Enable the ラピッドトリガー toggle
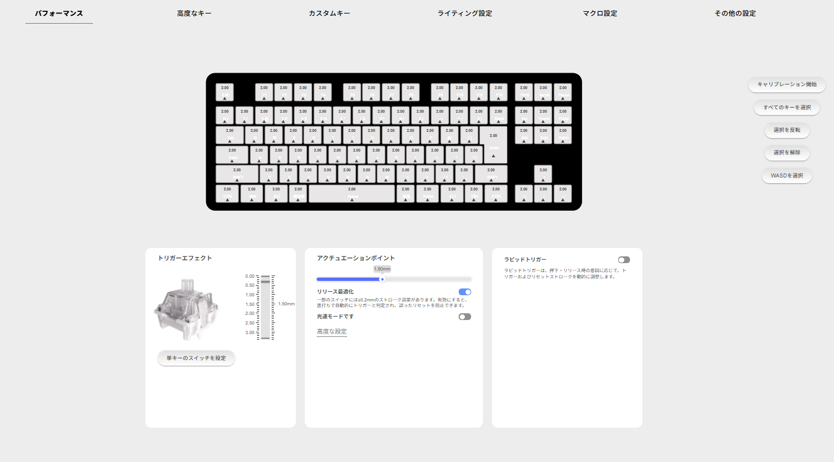 click(623, 259)
